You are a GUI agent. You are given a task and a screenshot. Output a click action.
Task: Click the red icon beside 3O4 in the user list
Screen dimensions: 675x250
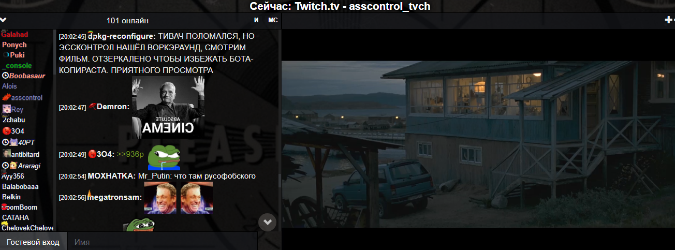pyautogui.click(x=6, y=130)
